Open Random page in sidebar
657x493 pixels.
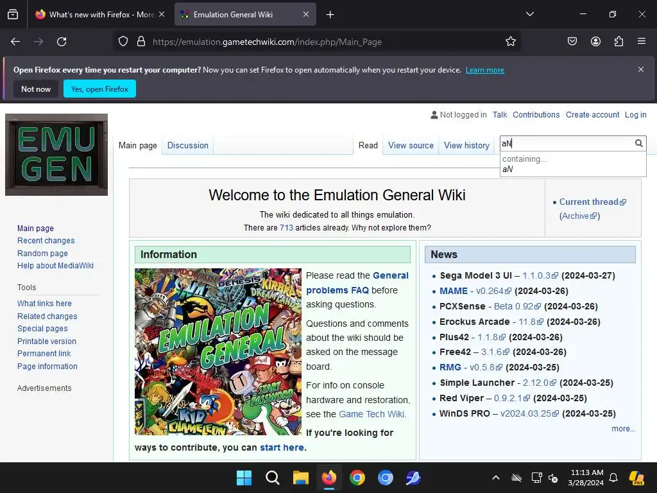[42, 253]
